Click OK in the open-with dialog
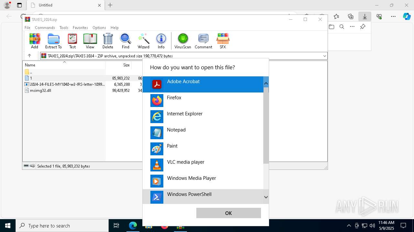 click(228, 213)
